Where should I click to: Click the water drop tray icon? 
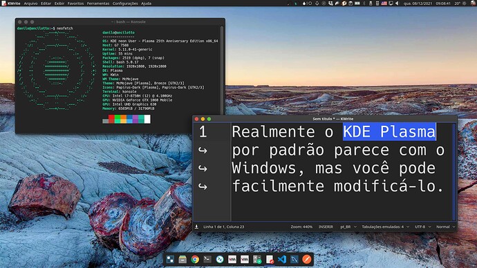[x=304, y=3]
